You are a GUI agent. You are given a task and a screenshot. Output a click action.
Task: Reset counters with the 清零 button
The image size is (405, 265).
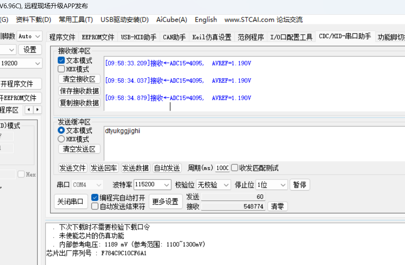277,206
